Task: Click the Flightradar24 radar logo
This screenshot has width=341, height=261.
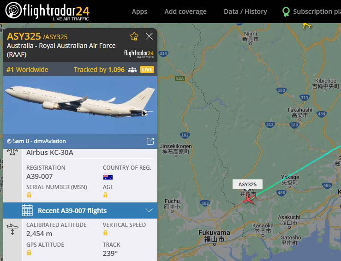Action: click(x=13, y=10)
